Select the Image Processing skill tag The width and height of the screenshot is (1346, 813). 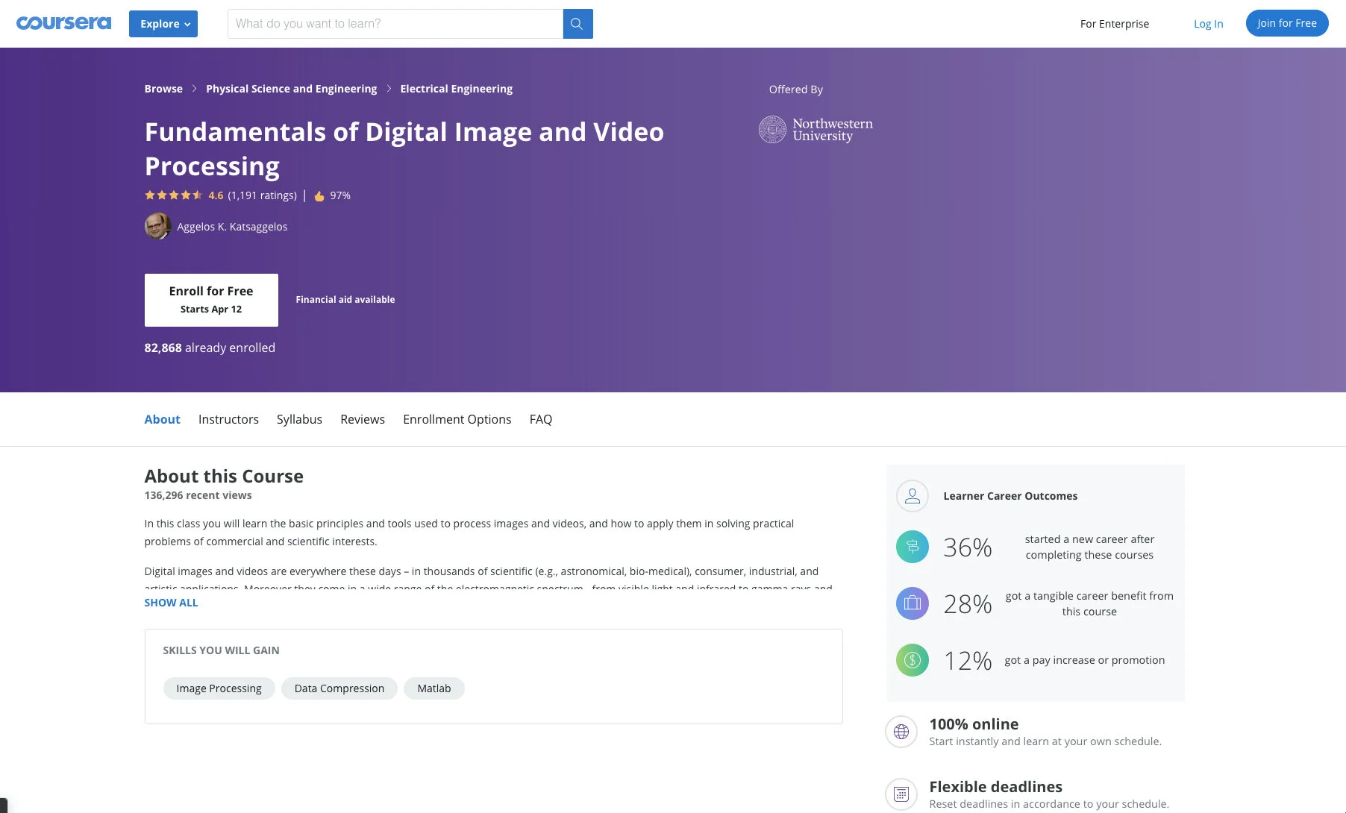click(219, 688)
